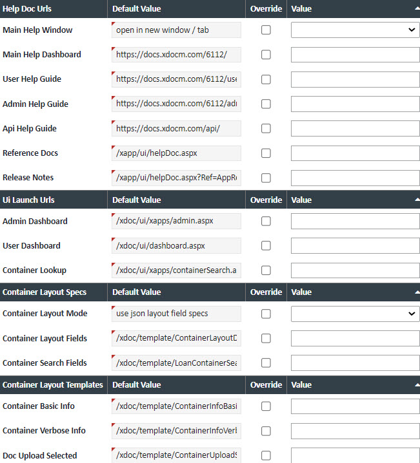This screenshot has height=463, width=420.
Task: Click the Admin Help Guide default URL
Action: point(176,104)
